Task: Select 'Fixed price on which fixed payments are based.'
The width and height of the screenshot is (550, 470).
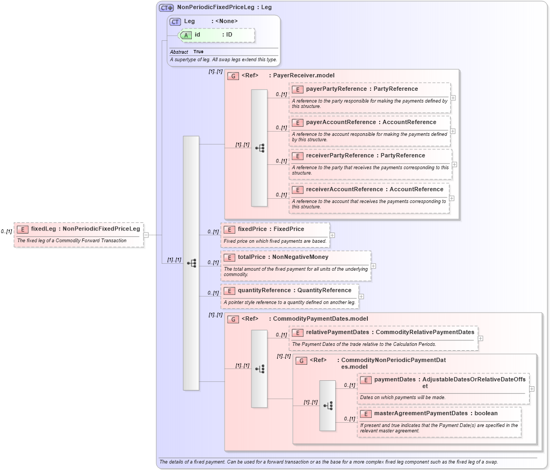Action: pos(275,241)
